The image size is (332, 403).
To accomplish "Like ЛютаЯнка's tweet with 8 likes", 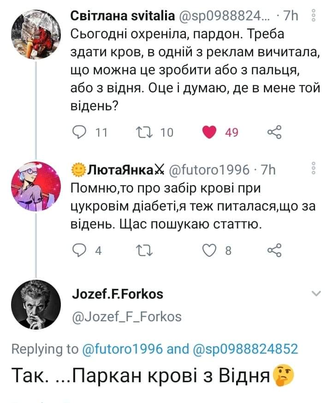I will (210, 250).
